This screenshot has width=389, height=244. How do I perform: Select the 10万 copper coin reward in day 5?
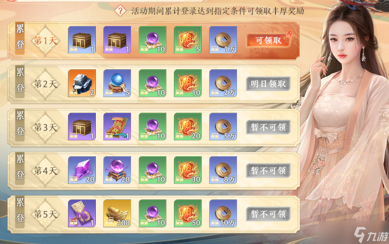pos(223,213)
